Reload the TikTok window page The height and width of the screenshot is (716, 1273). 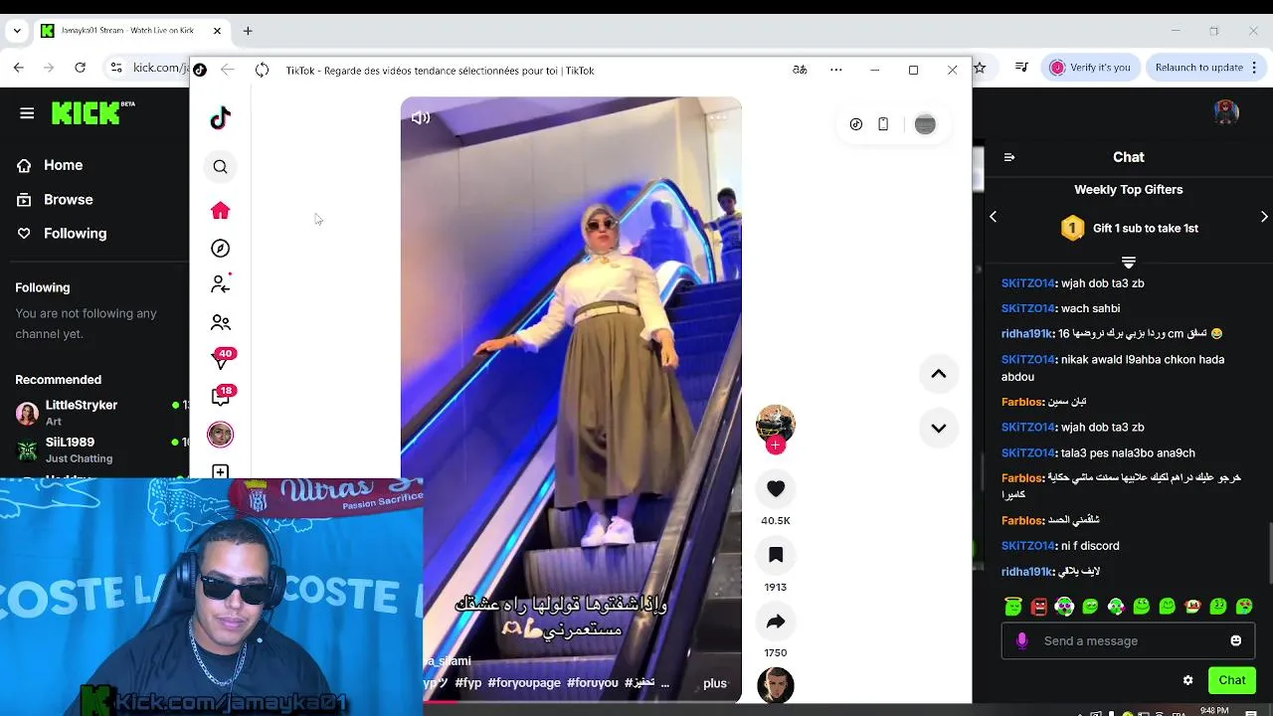click(262, 70)
